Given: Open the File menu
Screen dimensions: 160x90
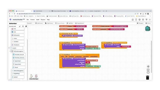Looking at the screenshot, I should [x=28, y=20].
